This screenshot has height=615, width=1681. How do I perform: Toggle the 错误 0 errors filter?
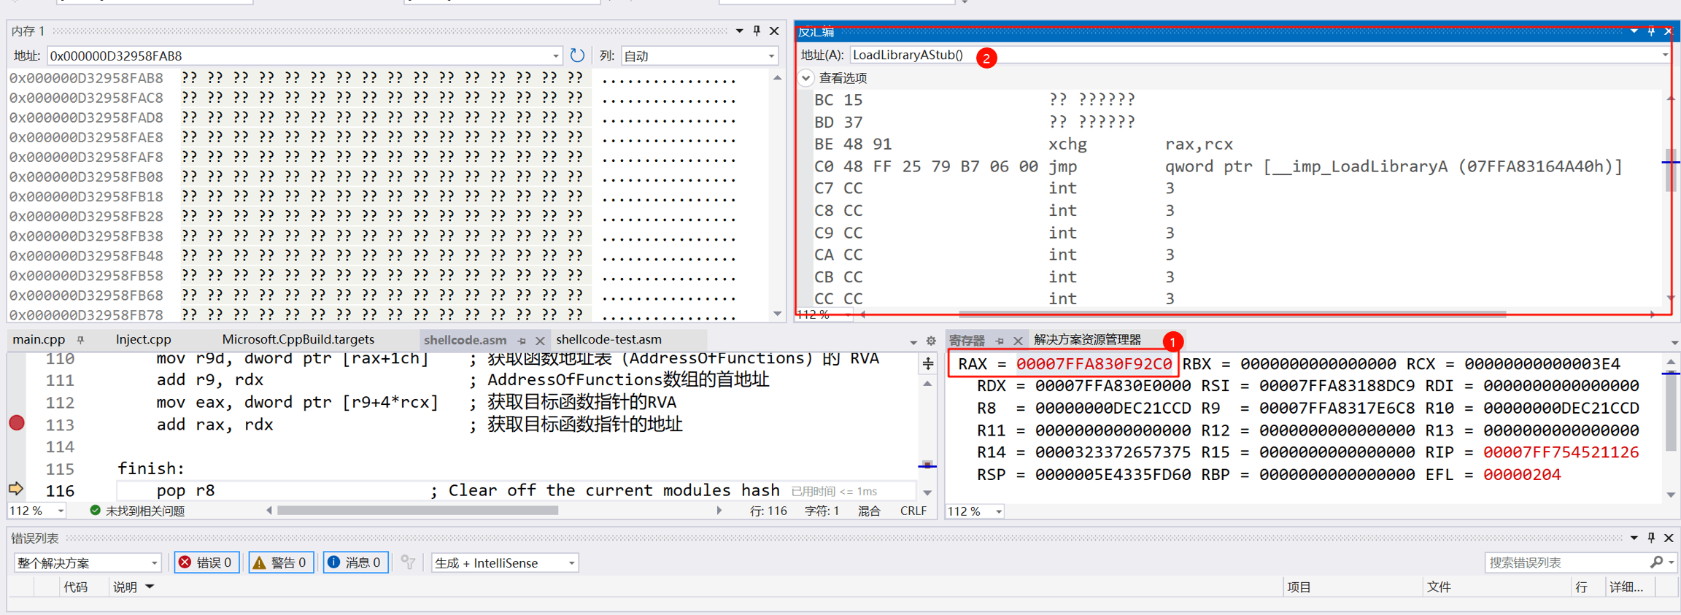tap(206, 562)
